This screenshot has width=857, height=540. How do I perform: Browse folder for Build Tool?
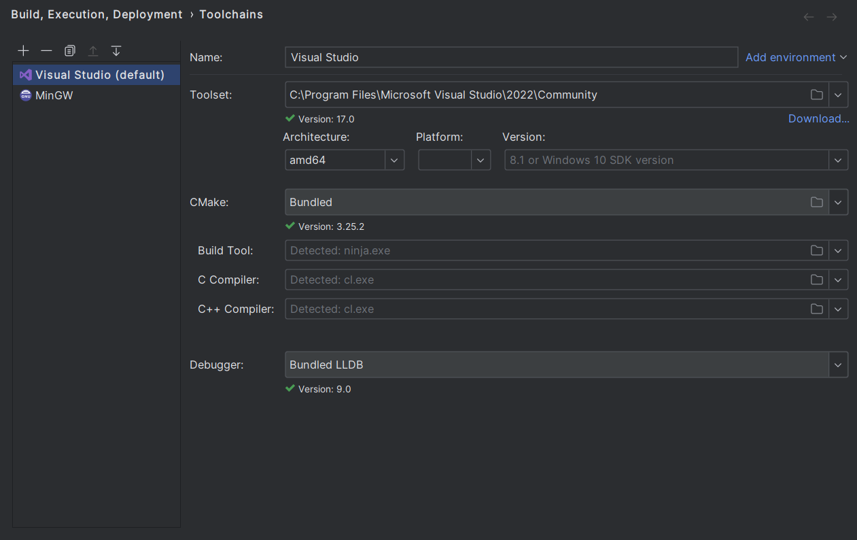click(817, 251)
